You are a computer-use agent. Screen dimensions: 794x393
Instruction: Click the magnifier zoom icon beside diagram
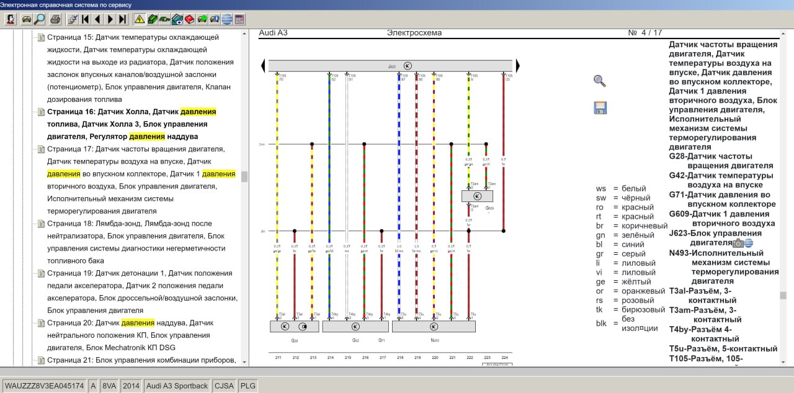point(600,81)
